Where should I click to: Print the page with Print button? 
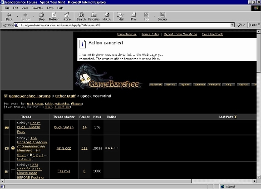[133, 17]
